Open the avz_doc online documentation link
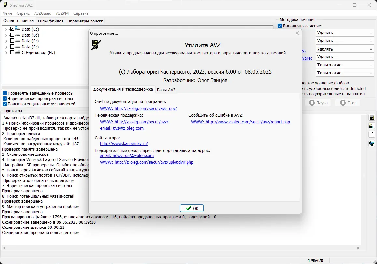This screenshot has height=264, width=377. tap(138, 108)
